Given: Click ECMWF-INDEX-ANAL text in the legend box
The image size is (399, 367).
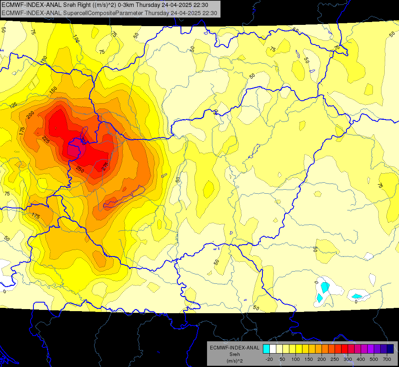Looking at the screenshot, I should click(x=234, y=348).
